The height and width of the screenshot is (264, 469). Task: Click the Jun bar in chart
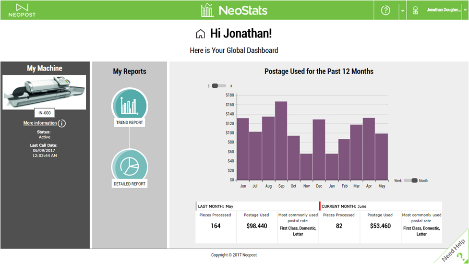click(x=243, y=149)
